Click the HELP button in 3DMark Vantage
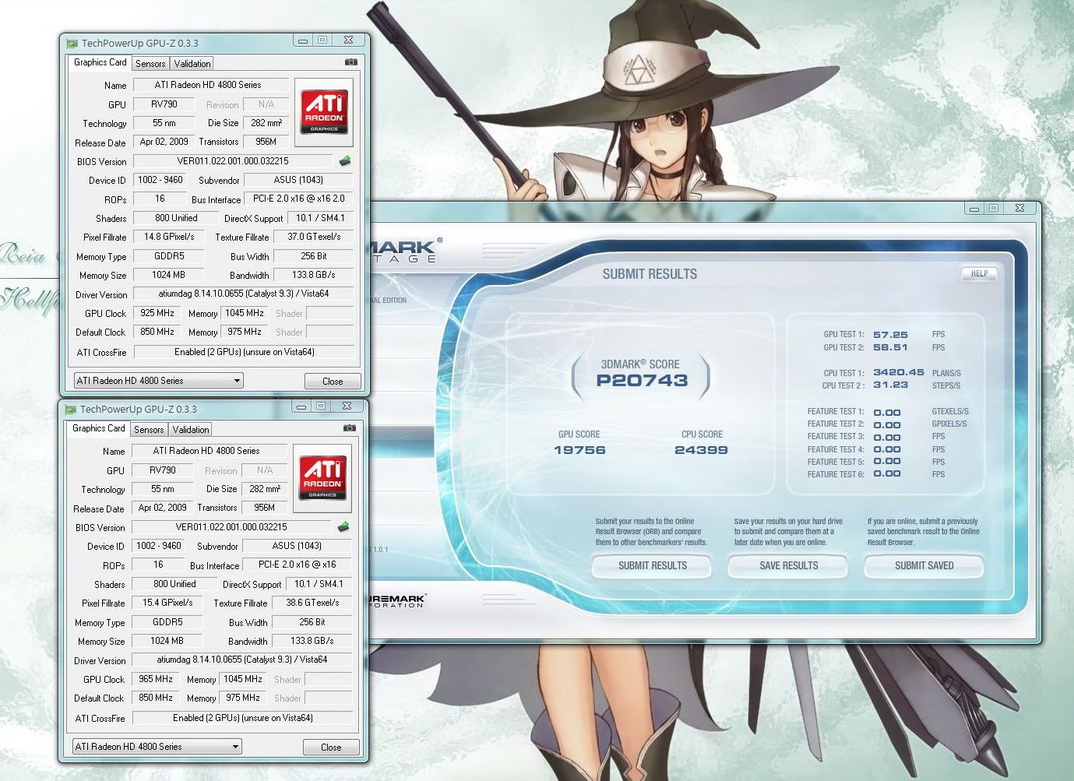The image size is (1074, 781). (x=979, y=274)
